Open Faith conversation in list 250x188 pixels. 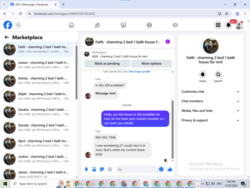[37, 49]
